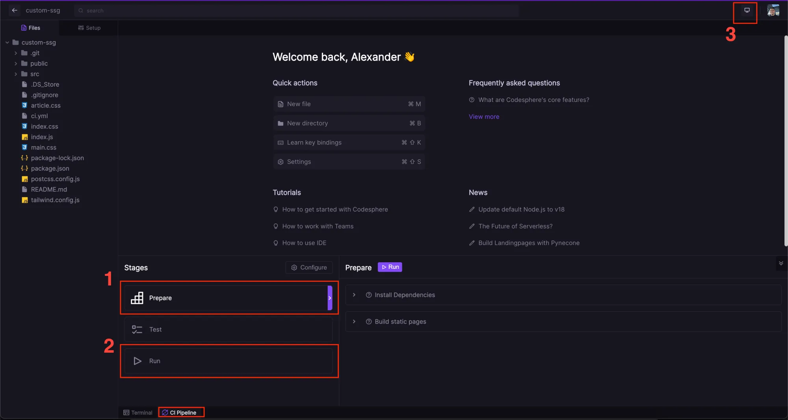The image size is (788, 420).
Task: Click the package.json braces icon
Action: pos(24,168)
